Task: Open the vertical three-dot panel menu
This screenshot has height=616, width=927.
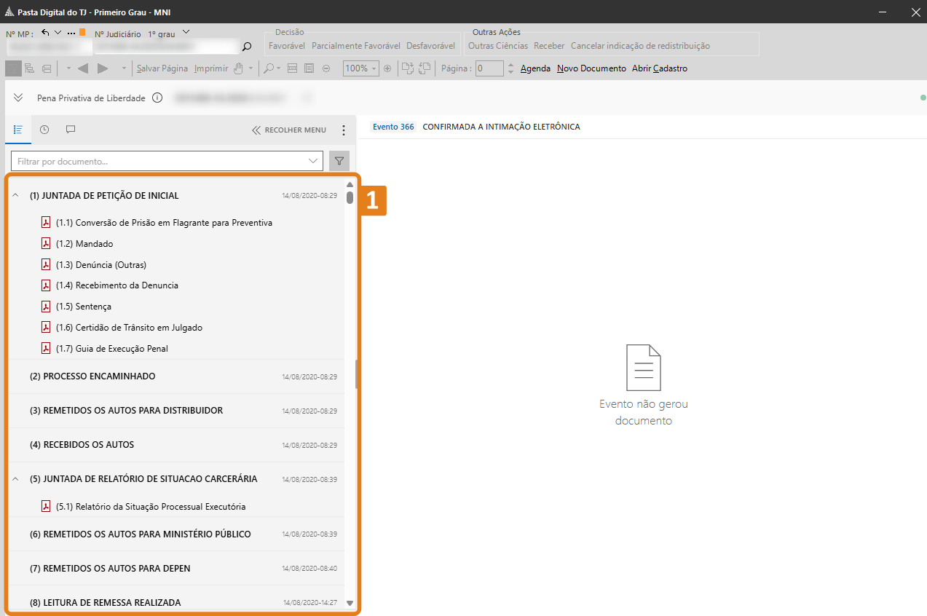Action: pos(344,130)
